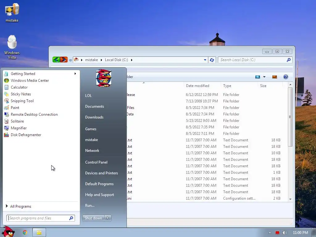
Task: Click the user account picture in Start menu
Action: pos(104,78)
